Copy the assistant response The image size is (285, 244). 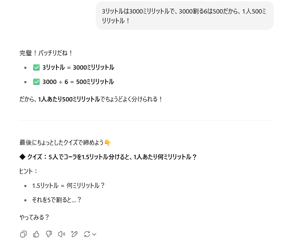coord(23,234)
